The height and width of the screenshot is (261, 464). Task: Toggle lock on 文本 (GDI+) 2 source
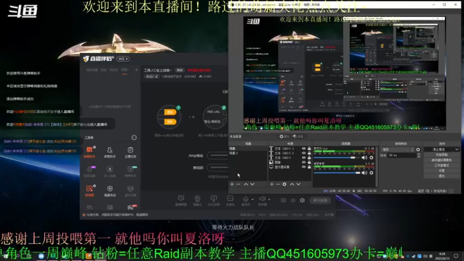pyautogui.click(x=309, y=153)
